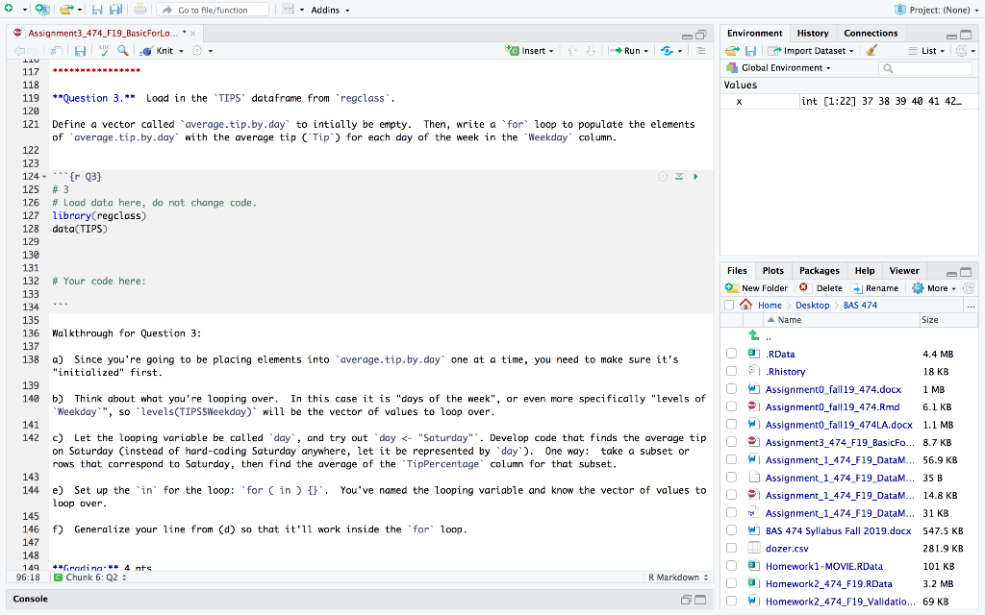This screenshot has width=985, height=615.
Task: Click the Desktop breadcrumb link
Action: pyautogui.click(x=812, y=305)
